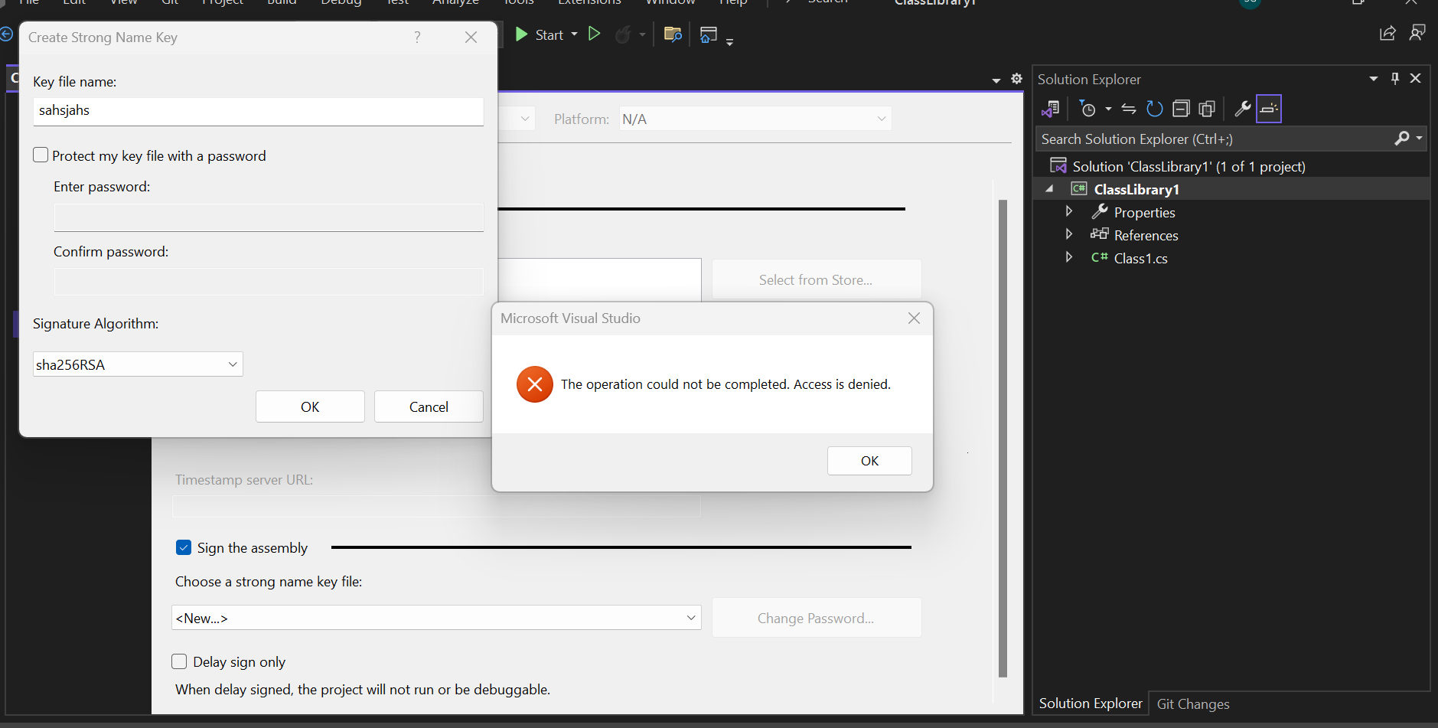1438x728 pixels.
Task: Click the Hot Reload flame icon
Action: pyautogui.click(x=624, y=34)
